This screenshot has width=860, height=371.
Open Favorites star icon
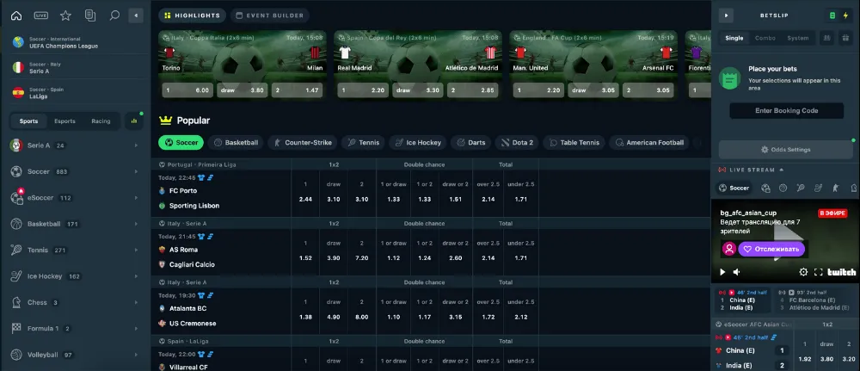(x=66, y=15)
